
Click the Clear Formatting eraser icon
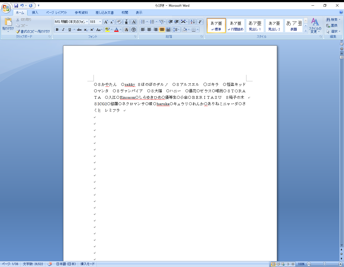coord(119,22)
